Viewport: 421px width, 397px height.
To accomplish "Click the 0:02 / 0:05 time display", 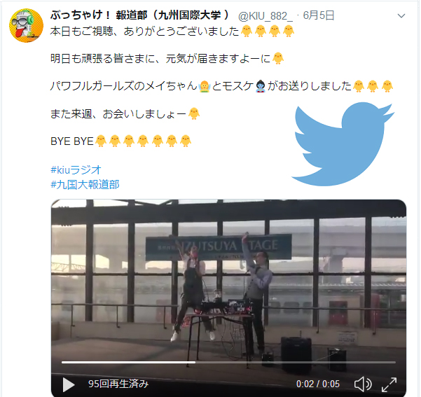I will 318,384.
